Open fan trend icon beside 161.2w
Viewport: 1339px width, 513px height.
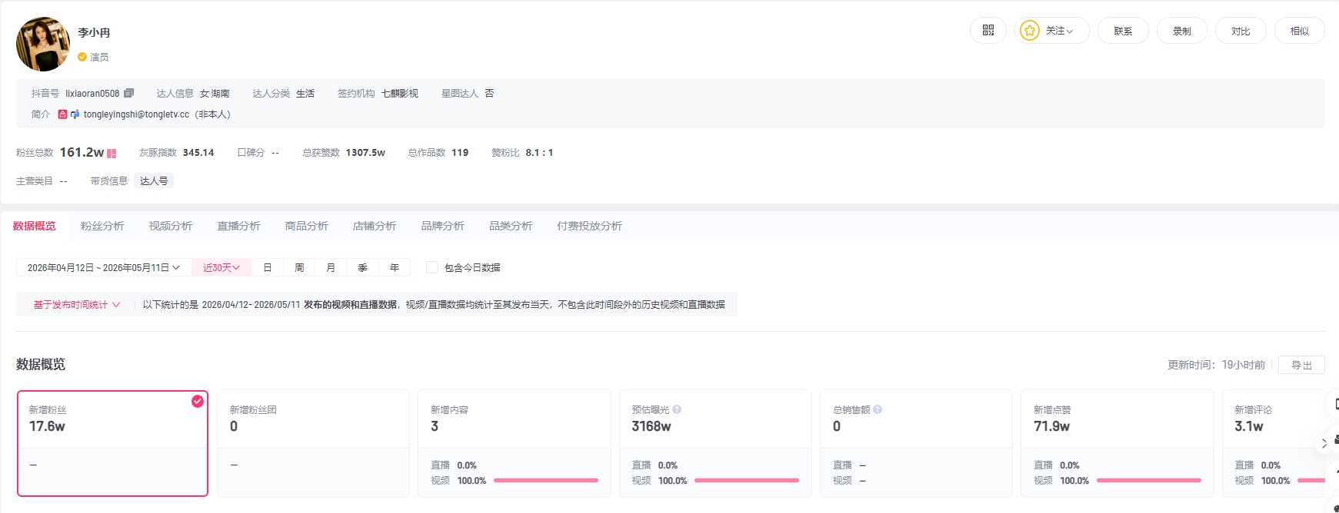pos(112,153)
